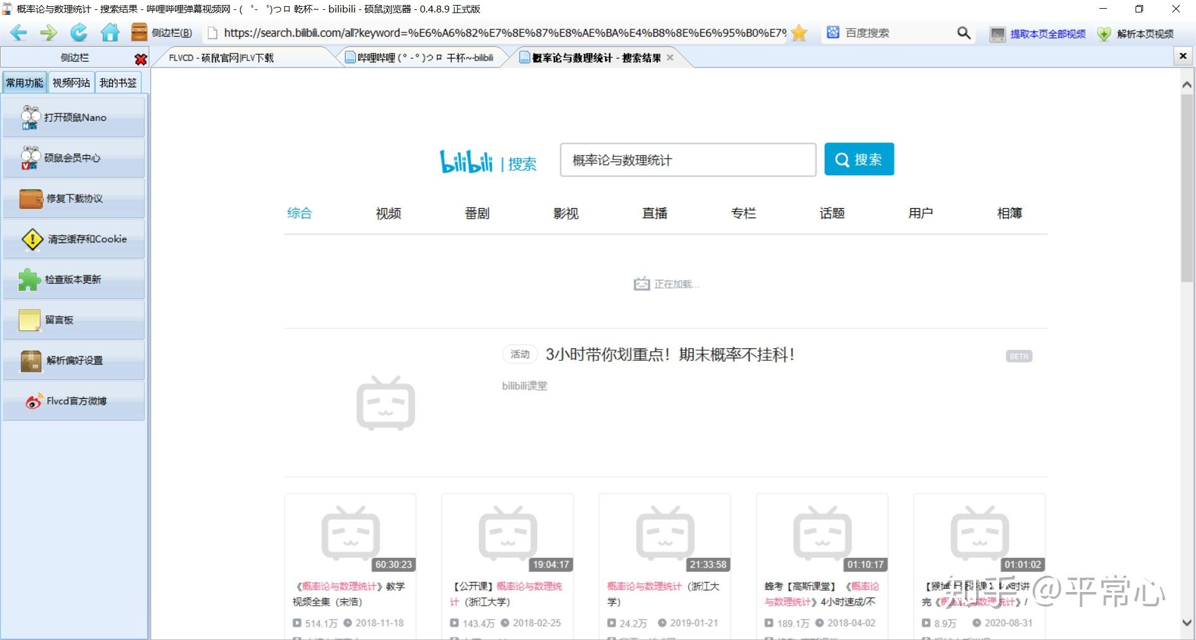
Task: Open thumbnail of 60:30:23 video
Action: (350, 533)
